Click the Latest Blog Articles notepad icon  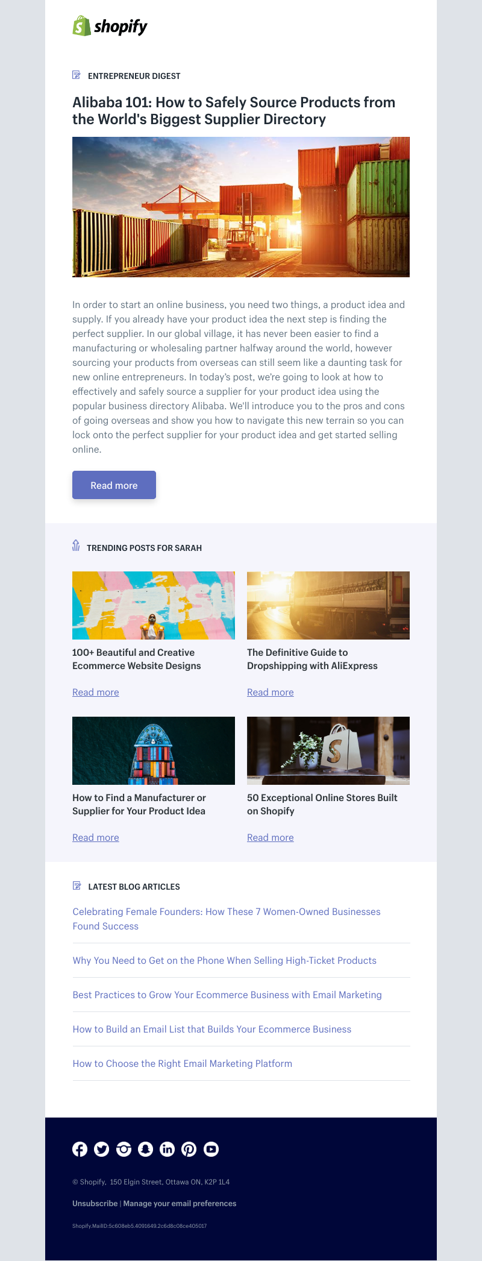coord(77,885)
